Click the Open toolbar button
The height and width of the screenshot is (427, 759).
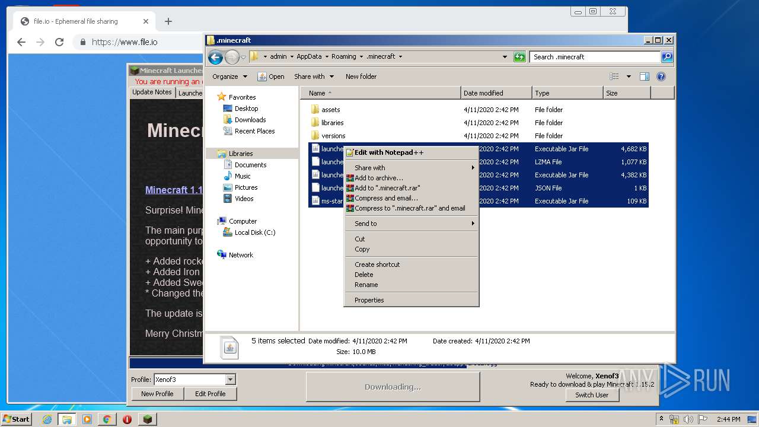coord(271,77)
